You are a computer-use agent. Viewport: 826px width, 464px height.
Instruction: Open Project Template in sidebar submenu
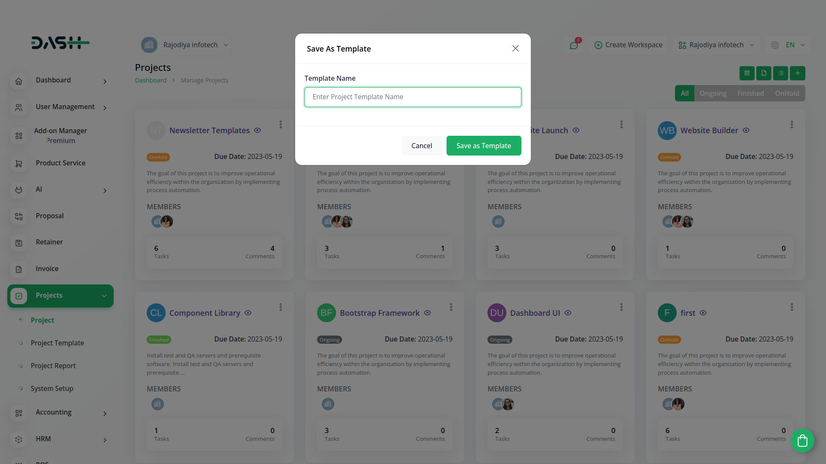click(x=57, y=343)
